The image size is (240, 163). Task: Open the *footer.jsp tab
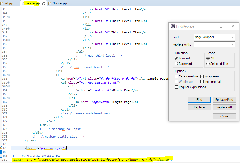(59, 3)
